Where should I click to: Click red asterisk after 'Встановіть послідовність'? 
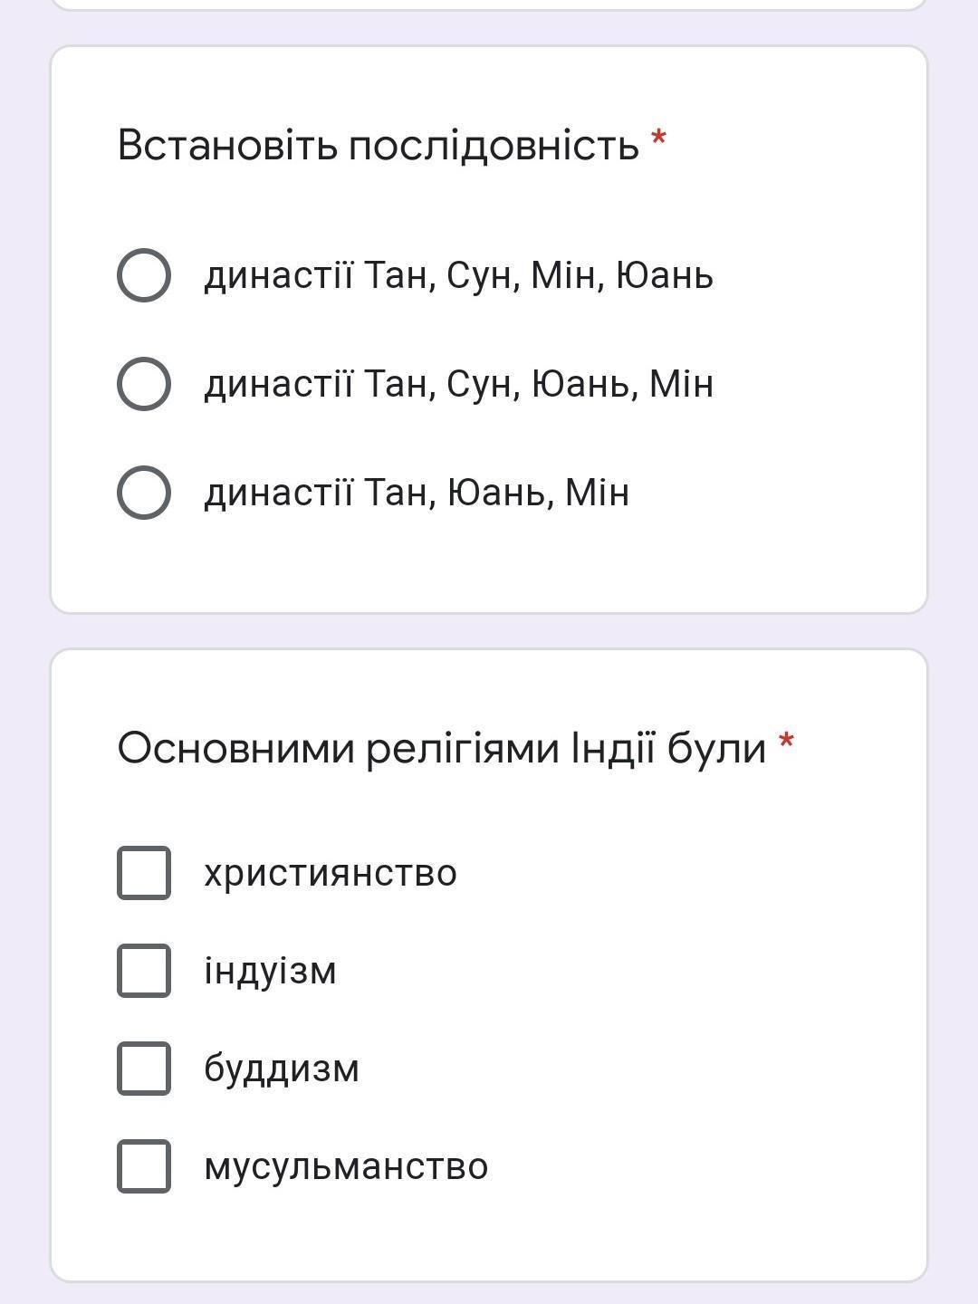point(659,139)
